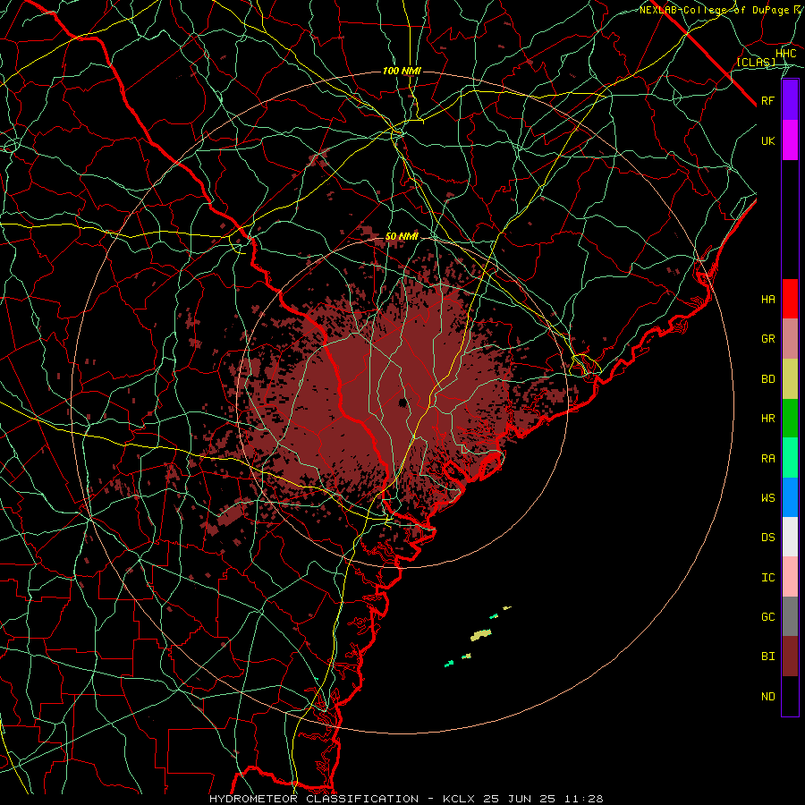
Task: Click the 'BI' legend label
Action: (x=767, y=657)
